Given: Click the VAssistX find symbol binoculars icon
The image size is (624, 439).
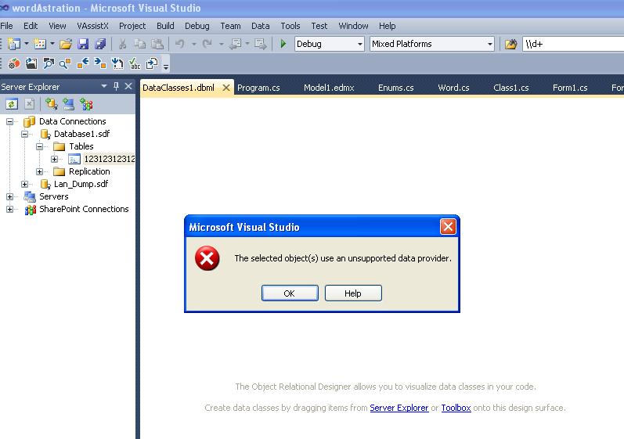Looking at the screenshot, I should pos(49,63).
